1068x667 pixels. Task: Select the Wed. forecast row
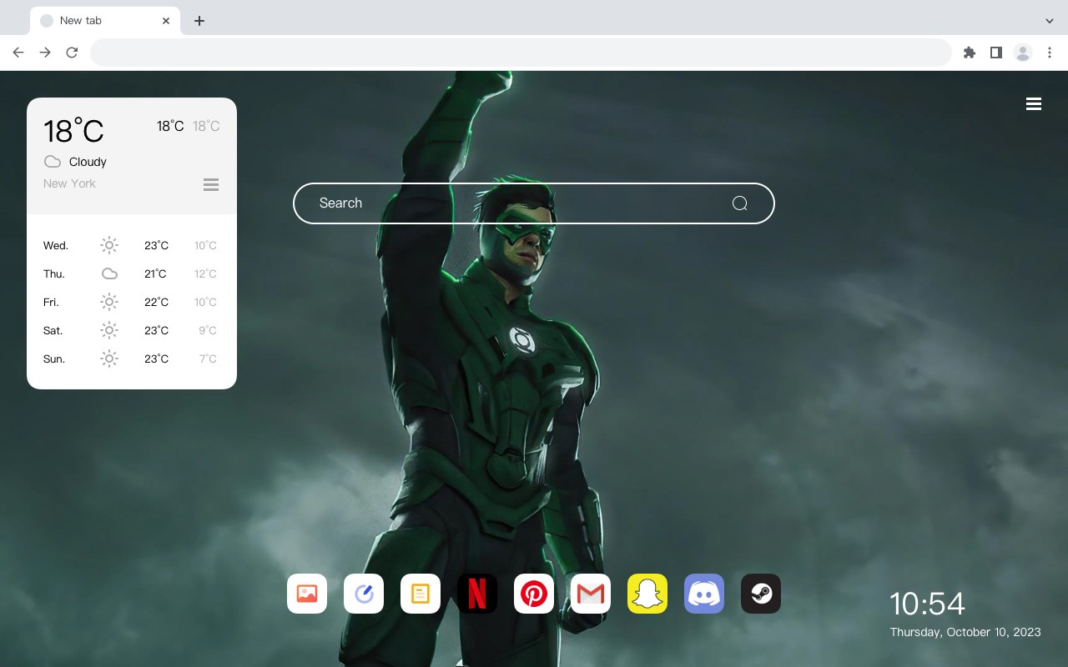(132, 245)
